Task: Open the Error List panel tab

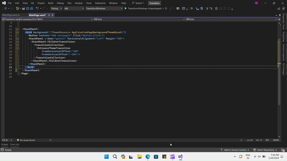Action: 15,144
